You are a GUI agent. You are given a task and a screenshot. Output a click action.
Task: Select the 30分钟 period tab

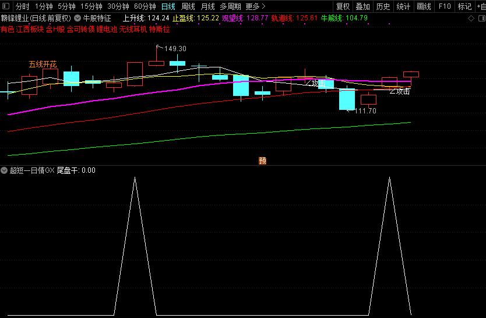(118, 6)
